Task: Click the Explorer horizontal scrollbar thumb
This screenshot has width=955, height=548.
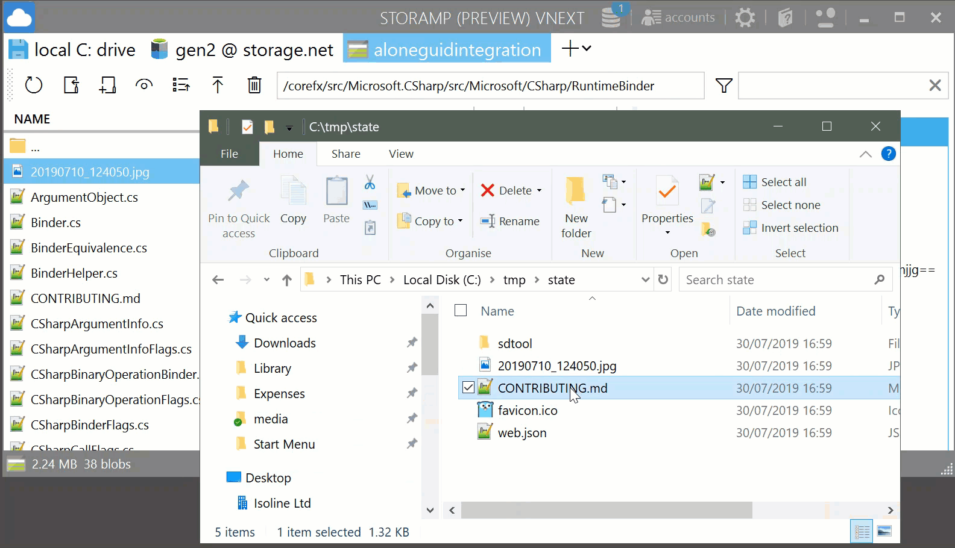Action: pos(607,510)
